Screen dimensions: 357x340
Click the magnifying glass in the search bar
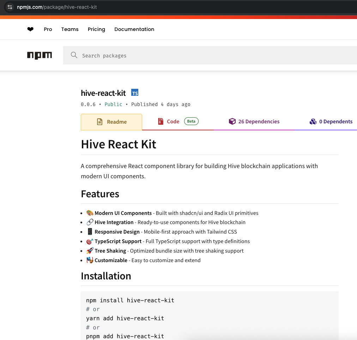pos(74,55)
